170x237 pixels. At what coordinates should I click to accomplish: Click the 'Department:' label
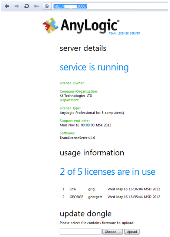[x=70, y=100]
